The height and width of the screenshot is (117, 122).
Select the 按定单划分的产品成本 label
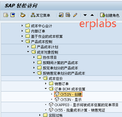coord(60,68)
